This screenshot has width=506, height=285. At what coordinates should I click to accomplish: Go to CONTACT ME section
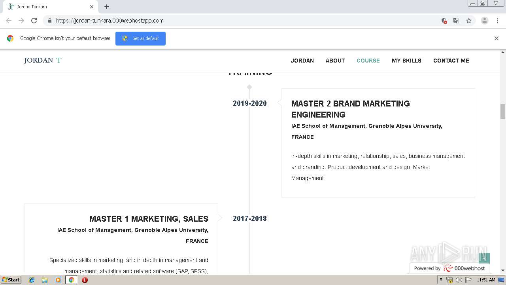(451, 61)
